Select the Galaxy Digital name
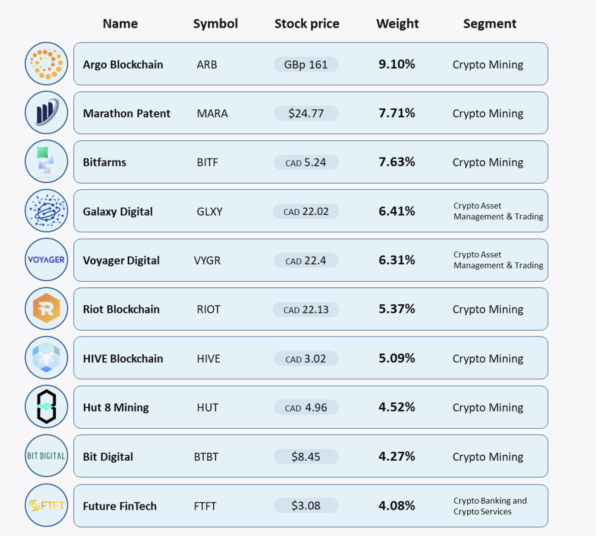 (x=118, y=211)
